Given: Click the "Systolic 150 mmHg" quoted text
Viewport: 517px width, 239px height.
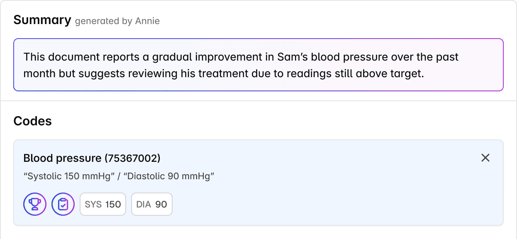Looking at the screenshot, I should [x=69, y=176].
